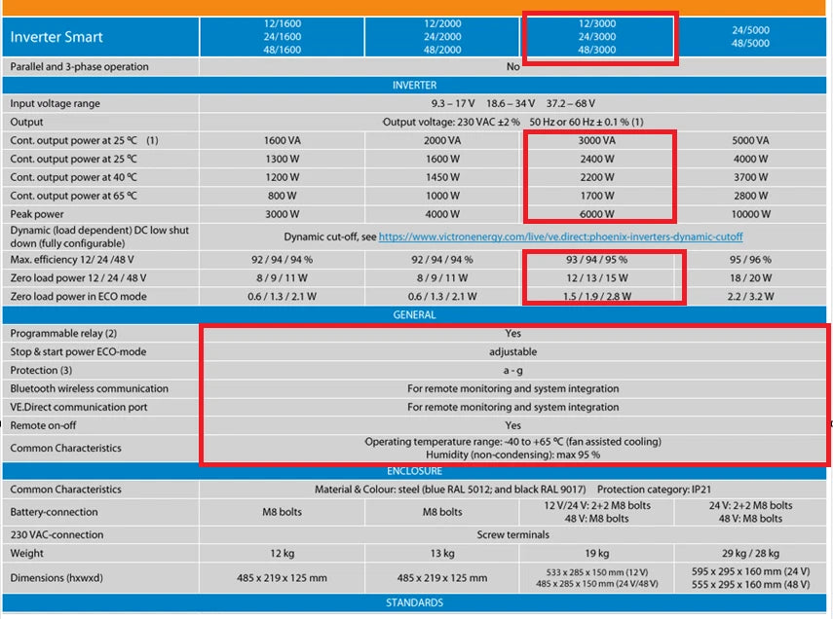
Task: Click the '95 / 96 %' efficiency cell
Action: click(x=750, y=260)
